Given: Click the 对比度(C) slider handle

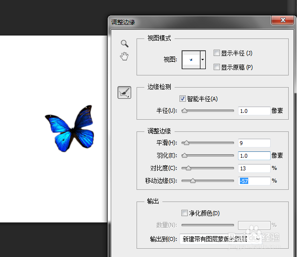Looking at the screenshot, I should click(x=188, y=168).
